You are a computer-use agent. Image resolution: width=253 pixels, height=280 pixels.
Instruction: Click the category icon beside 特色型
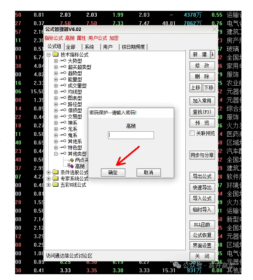tap(63, 147)
